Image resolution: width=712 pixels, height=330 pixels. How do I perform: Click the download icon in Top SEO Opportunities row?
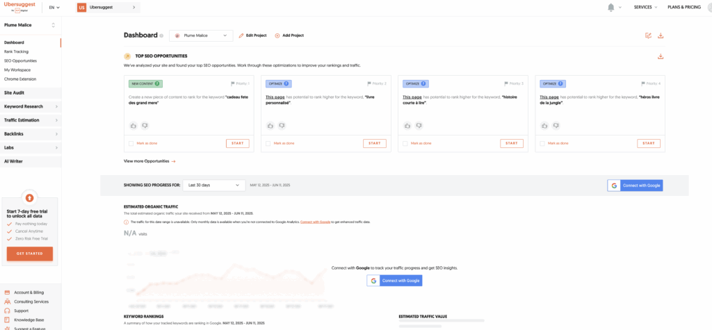click(x=661, y=56)
